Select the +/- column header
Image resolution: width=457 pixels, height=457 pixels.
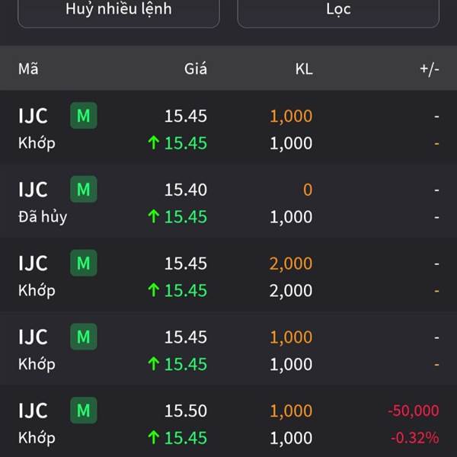pyautogui.click(x=429, y=69)
